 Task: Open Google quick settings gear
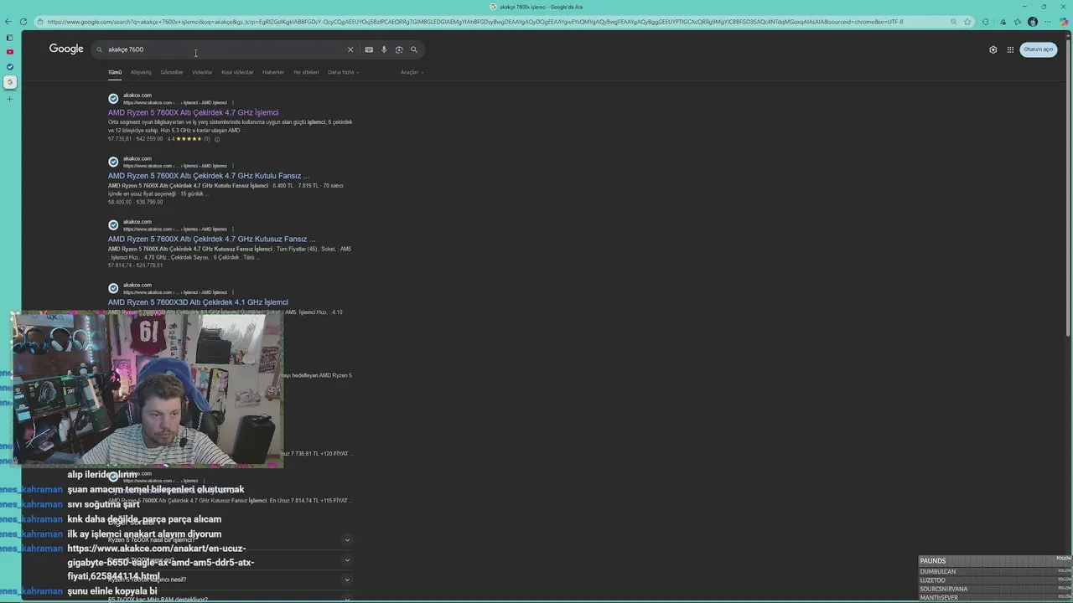[993, 49]
